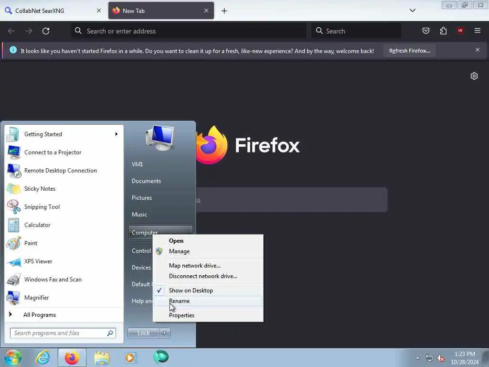Image resolution: width=489 pixels, height=367 pixels.
Task: Expand Getting Started submenu arrow
Action: 117,134
